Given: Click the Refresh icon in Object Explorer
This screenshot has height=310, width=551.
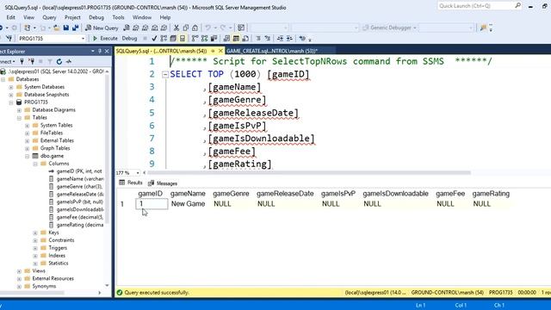Looking at the screenshot, I should click(59, 61).
